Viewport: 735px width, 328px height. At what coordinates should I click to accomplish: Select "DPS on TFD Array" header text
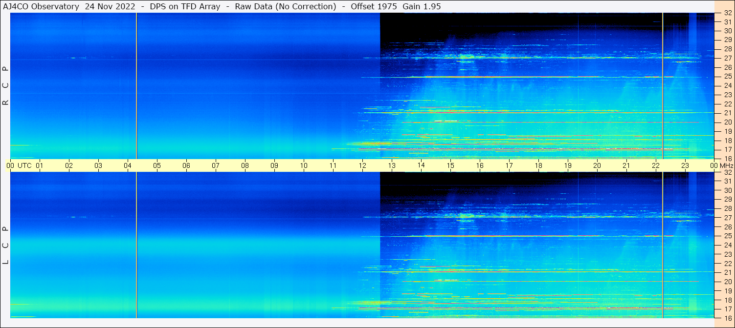tap(185, 6)
